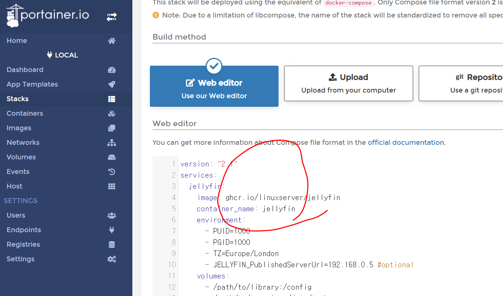Click the orange note warning icon
The height and width of the screenshot is (296, 503).
(156, 15)
